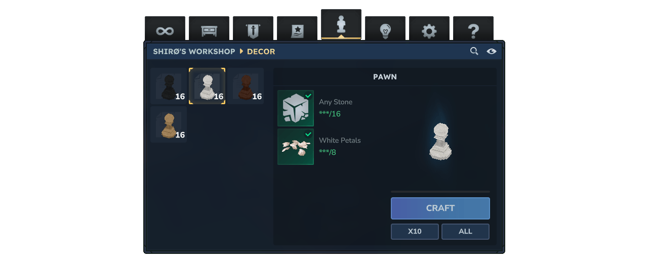648x263 pixels.
Task: Click the CRAFT button
Action: pyautogui.click(x=440, y=208)
